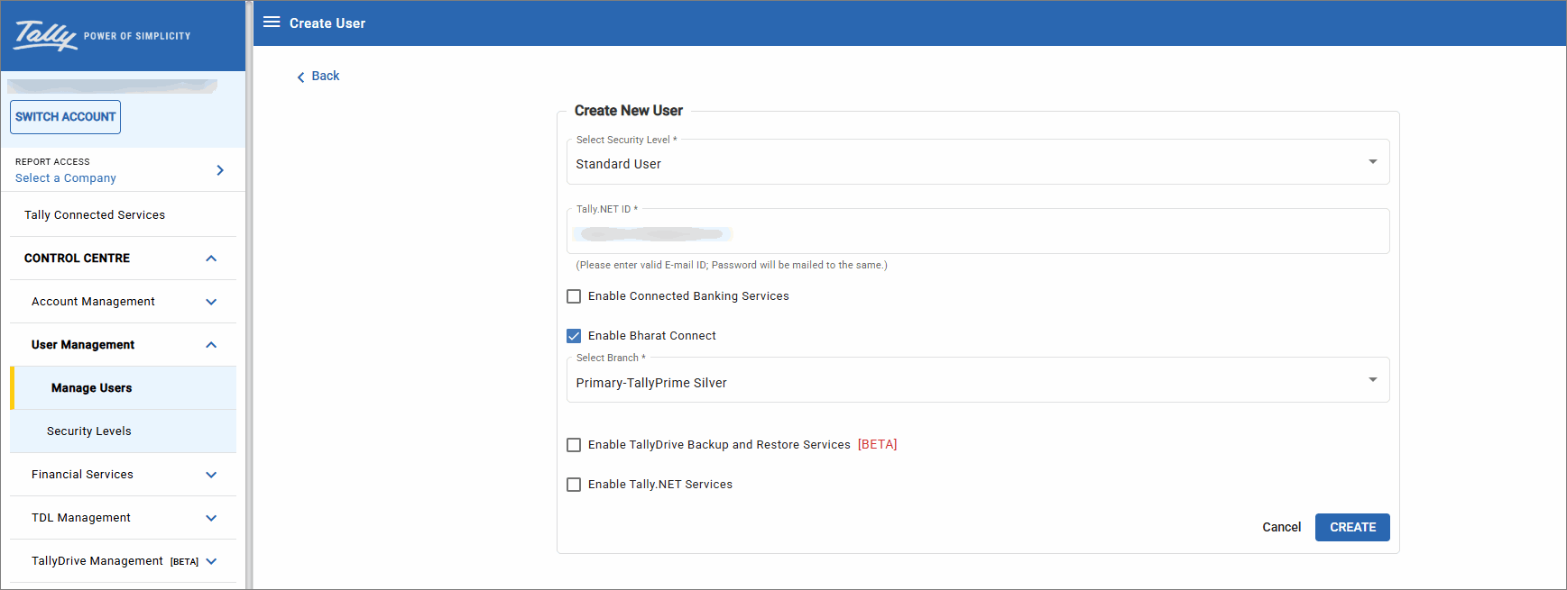1567x590 pixels.
Task: Expand the TallyDrive Management chevron
Action: tap(211, 561)
